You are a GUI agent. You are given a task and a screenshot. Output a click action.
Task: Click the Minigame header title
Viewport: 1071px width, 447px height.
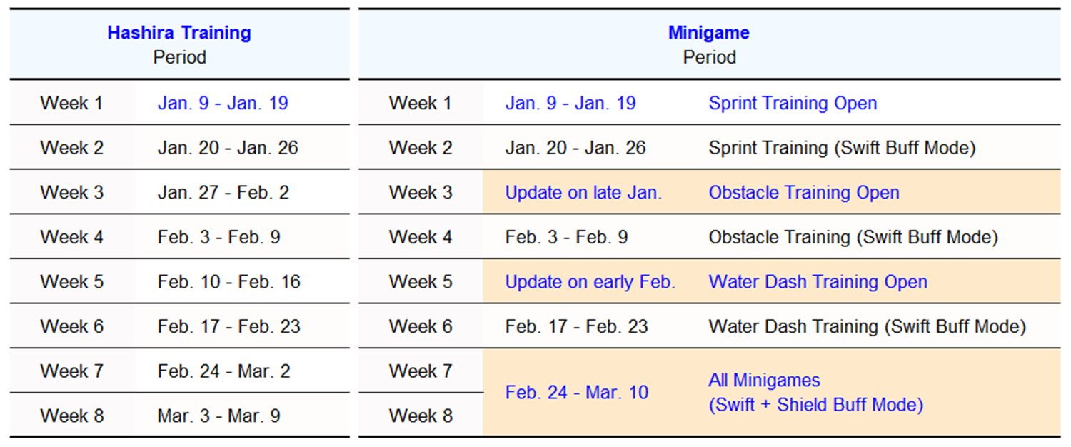pos(709,33)
